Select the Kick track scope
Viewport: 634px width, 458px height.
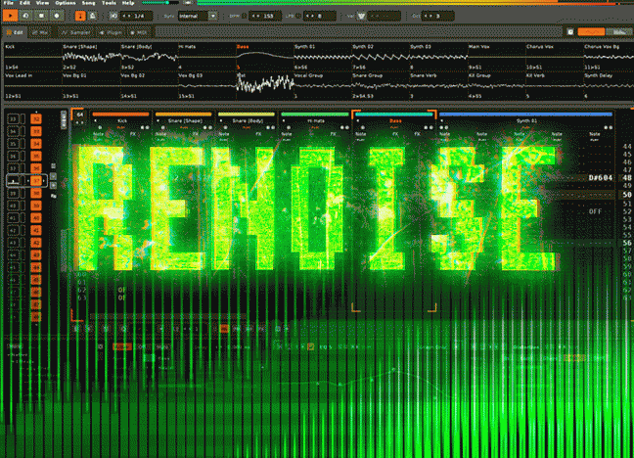32,57
